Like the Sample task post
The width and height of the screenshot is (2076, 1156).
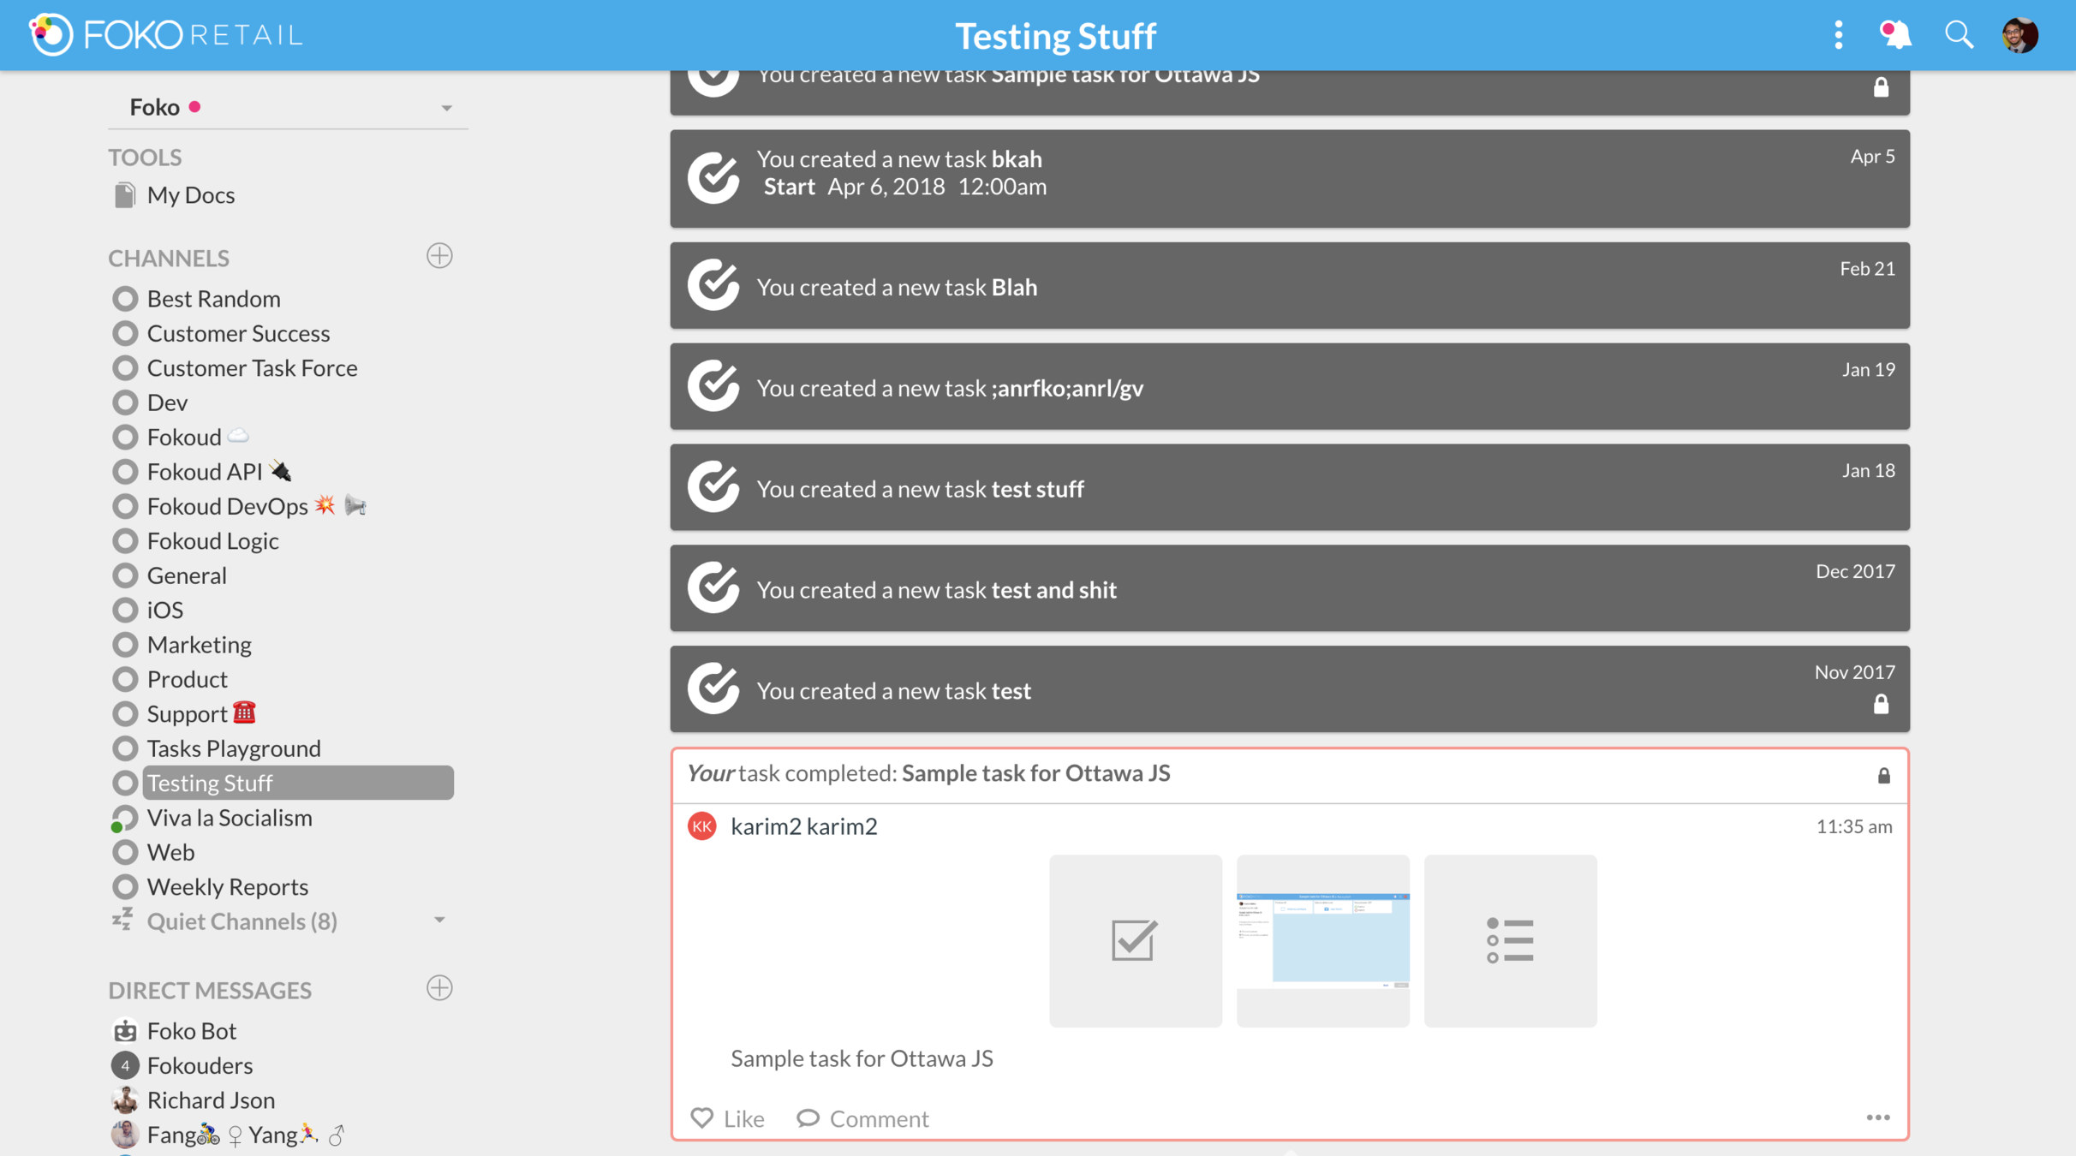[727, 1118]
